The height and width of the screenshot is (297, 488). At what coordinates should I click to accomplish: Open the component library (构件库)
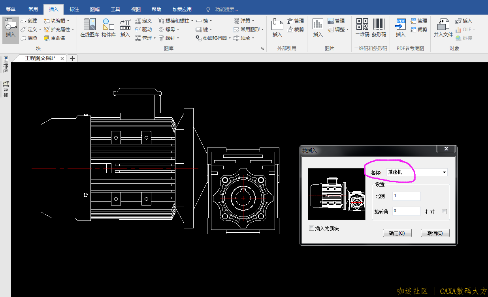[x=108, y=28]
